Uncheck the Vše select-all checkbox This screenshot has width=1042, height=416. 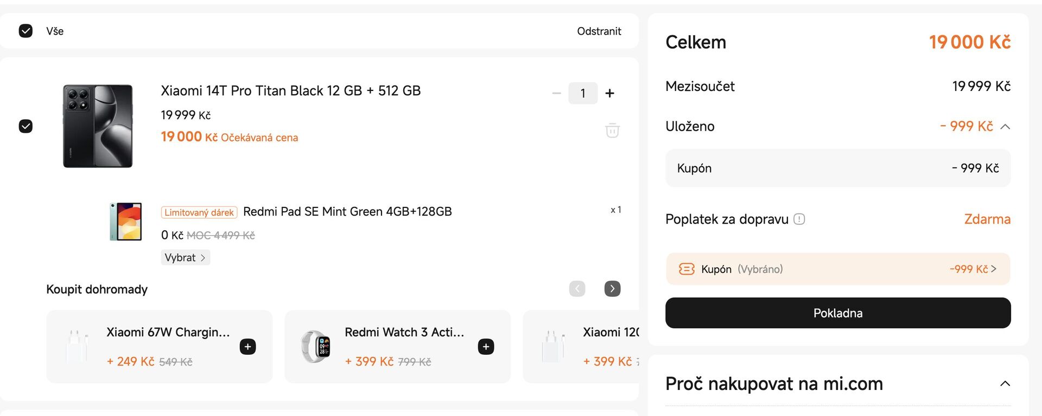coord(26,31)
